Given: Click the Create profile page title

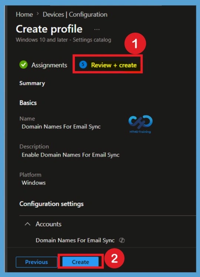Looking at the screenshot, I should pyautogui.click(x=49, y=29).
